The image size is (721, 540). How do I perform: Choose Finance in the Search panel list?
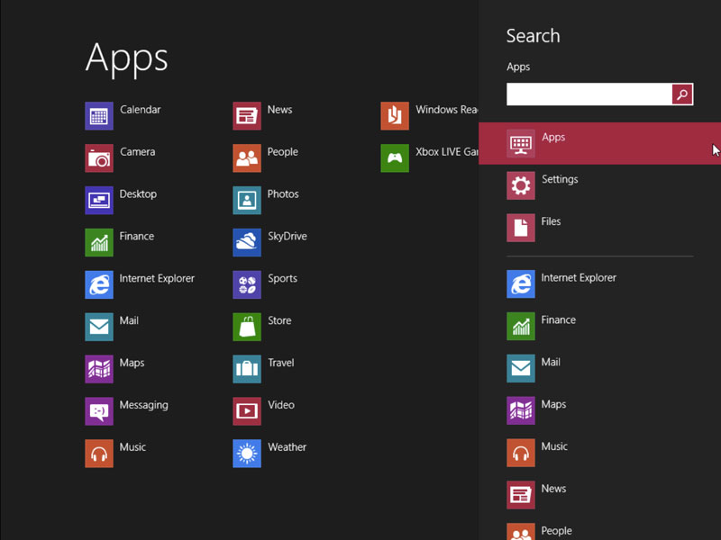tap(557, 326)
